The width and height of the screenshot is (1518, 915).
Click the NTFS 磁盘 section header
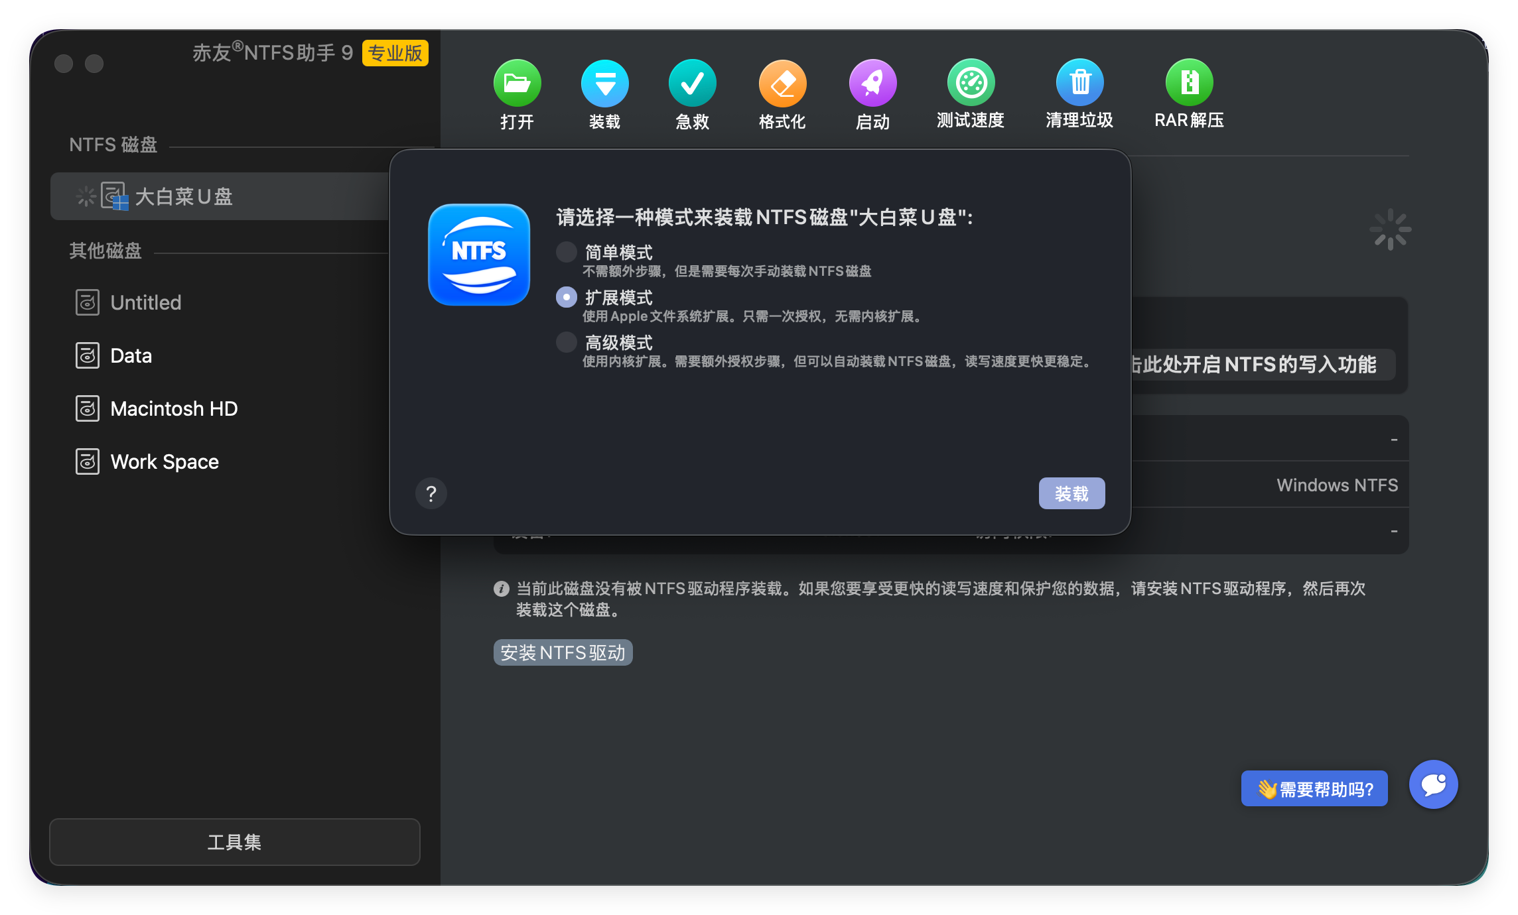click(x=113, y=145)
